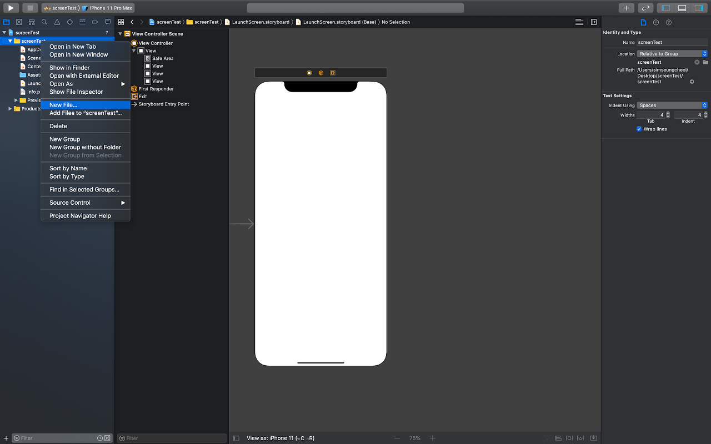711x444 pixels.
Task: Expand the Open As submenu
Action: (86, 84)
